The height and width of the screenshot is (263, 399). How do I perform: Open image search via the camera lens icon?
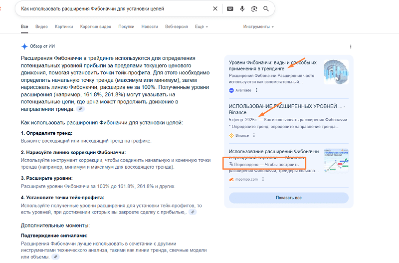pyautogui.click(x=254, y=9)
